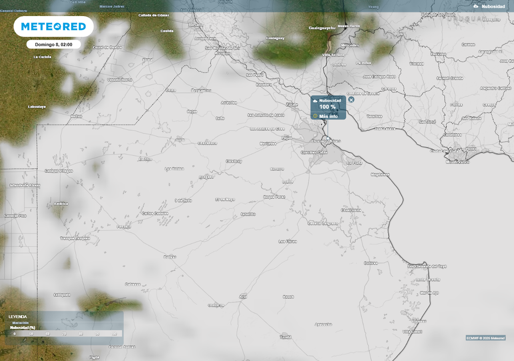Click the 'Domingo 8, 02:00' date label

(x=54, y=45)
